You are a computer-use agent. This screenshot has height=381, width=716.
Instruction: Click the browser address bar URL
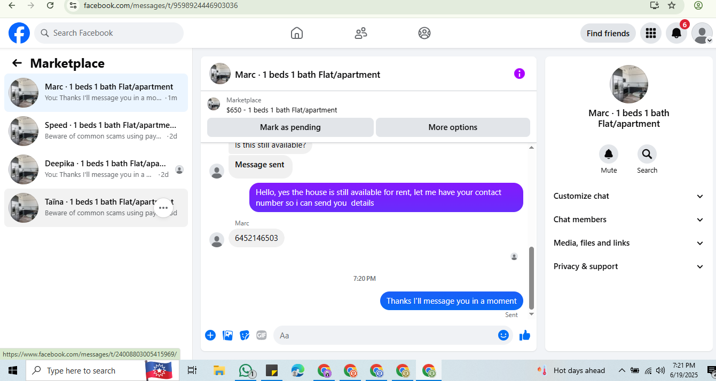[161, 5]
